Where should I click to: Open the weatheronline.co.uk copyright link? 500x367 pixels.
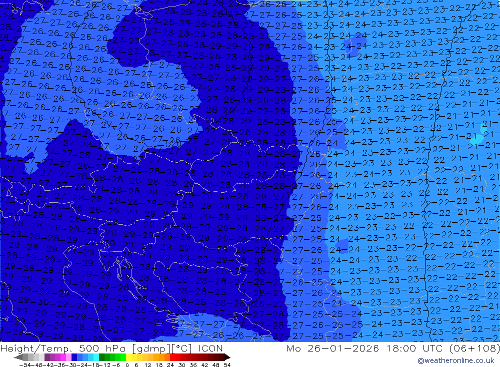point(456,360)
